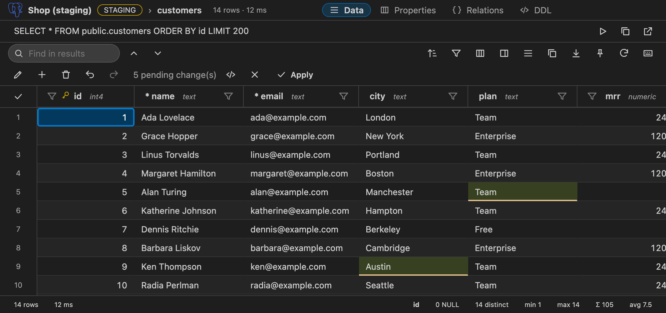Open the keyboard shortcuts icon
The height and width of the screenshot is (313, 666).
point(648,53)
